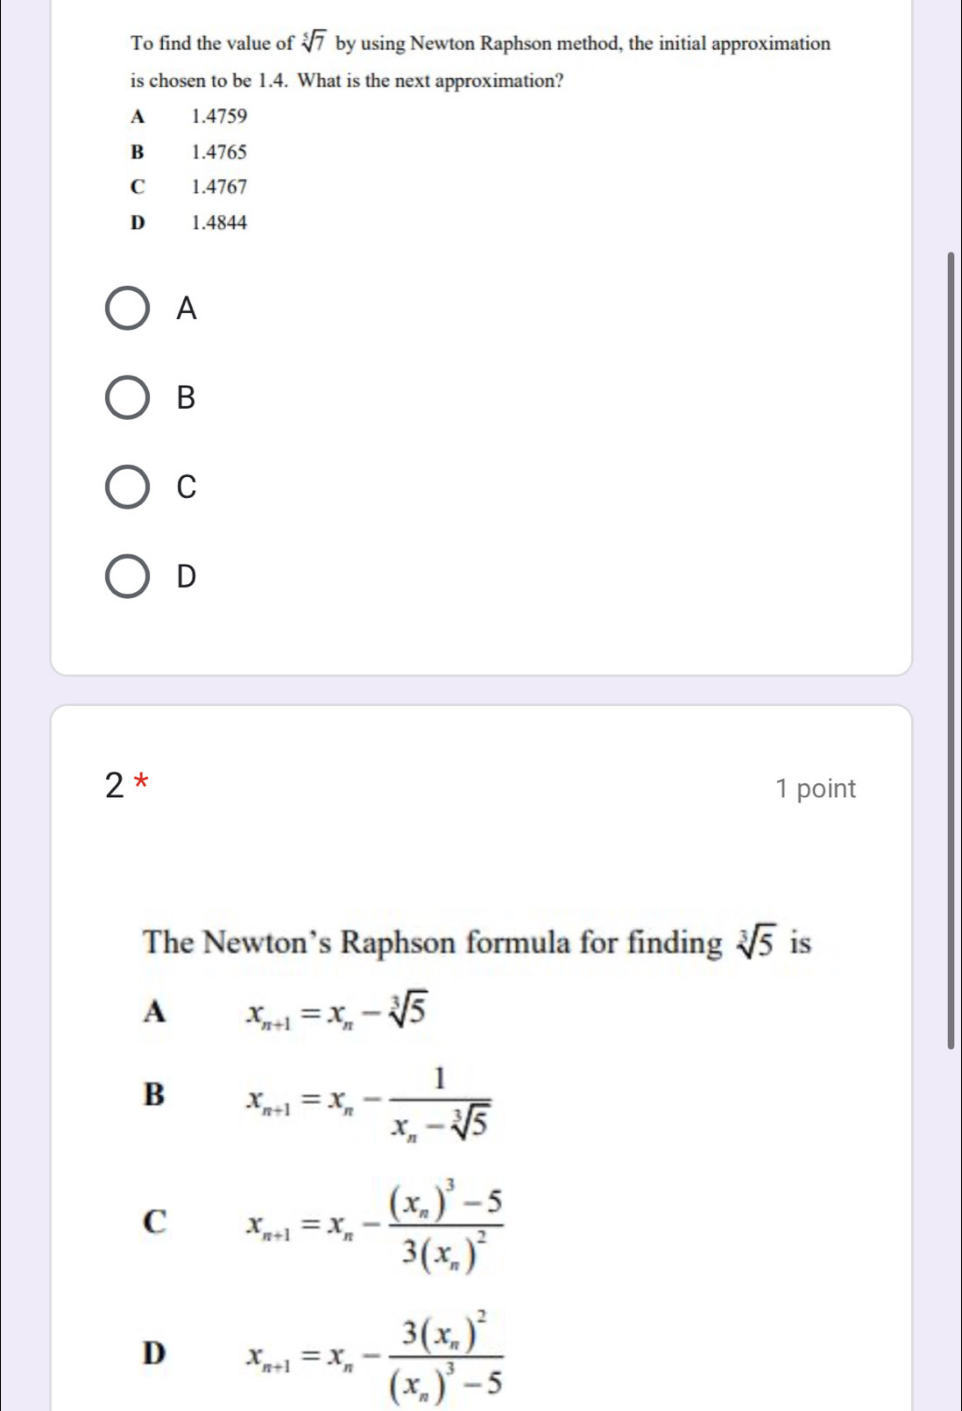Select radio button option D

[128, 576]
